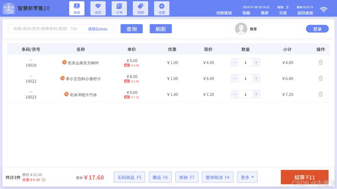The width and height of the screenshot is (337, 189).
Task: Decrease quantity of 北冰洋桔汁汽水
Action: point(235,94)
